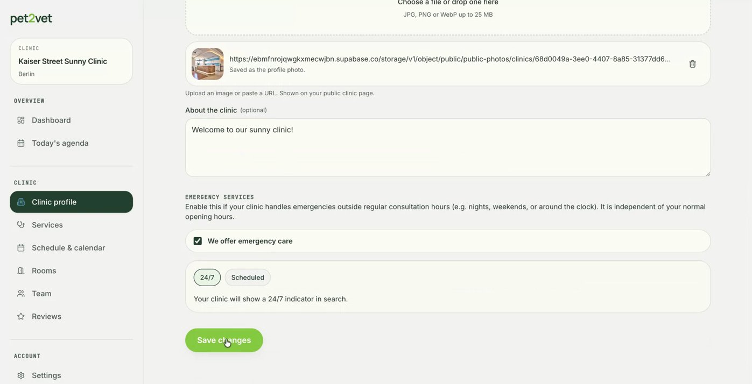This screenshot has height=384, width=752.
Task: Open the Kaiser Street Sunny Clinic selector
Action: click(72, 61)
